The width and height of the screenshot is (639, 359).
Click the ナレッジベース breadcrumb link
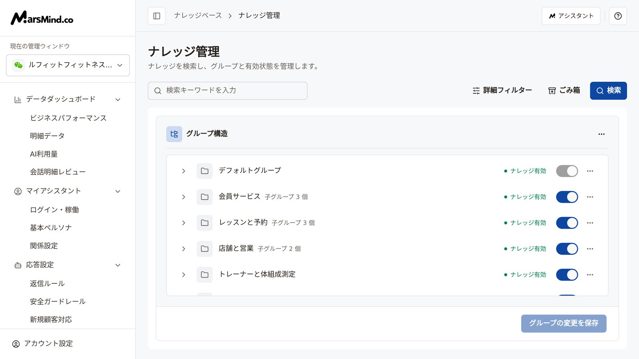coord(198,16)
